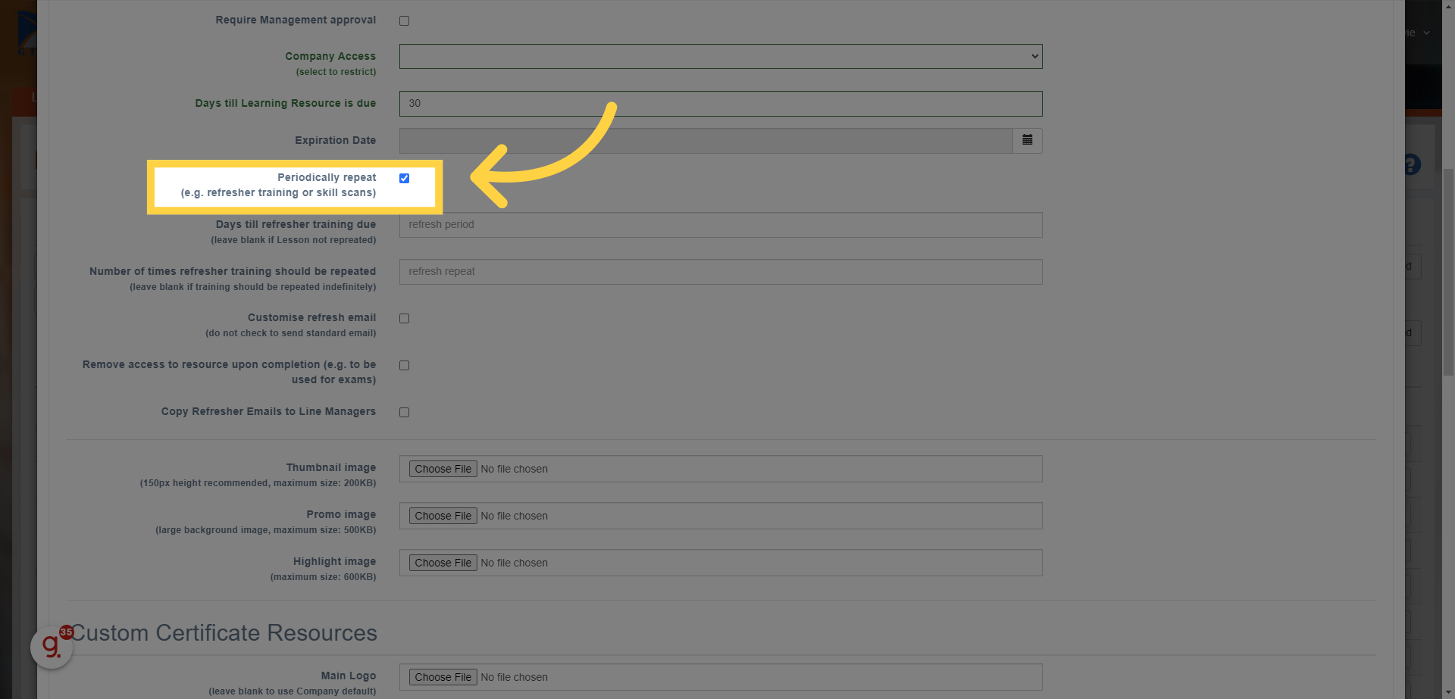Expand the user menu chevron at top right

tap(1426, 33)
